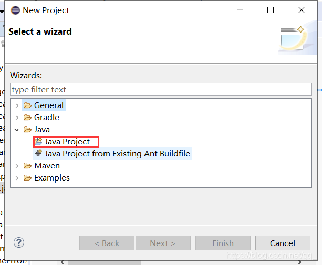Select Java Project wizard entry
322x265 pixels.
pyautogui.click(x=67, y=142)
